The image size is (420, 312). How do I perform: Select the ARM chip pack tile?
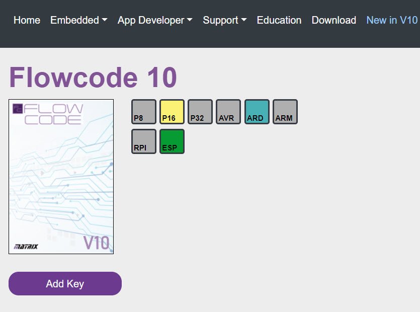(x=285, y=112)
